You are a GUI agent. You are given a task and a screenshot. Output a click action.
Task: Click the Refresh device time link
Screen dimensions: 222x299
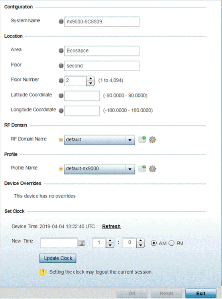[112, 227]
